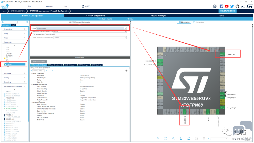Switch to Tools tab
This screenshot has width=254, height=143.
(221, 15)
